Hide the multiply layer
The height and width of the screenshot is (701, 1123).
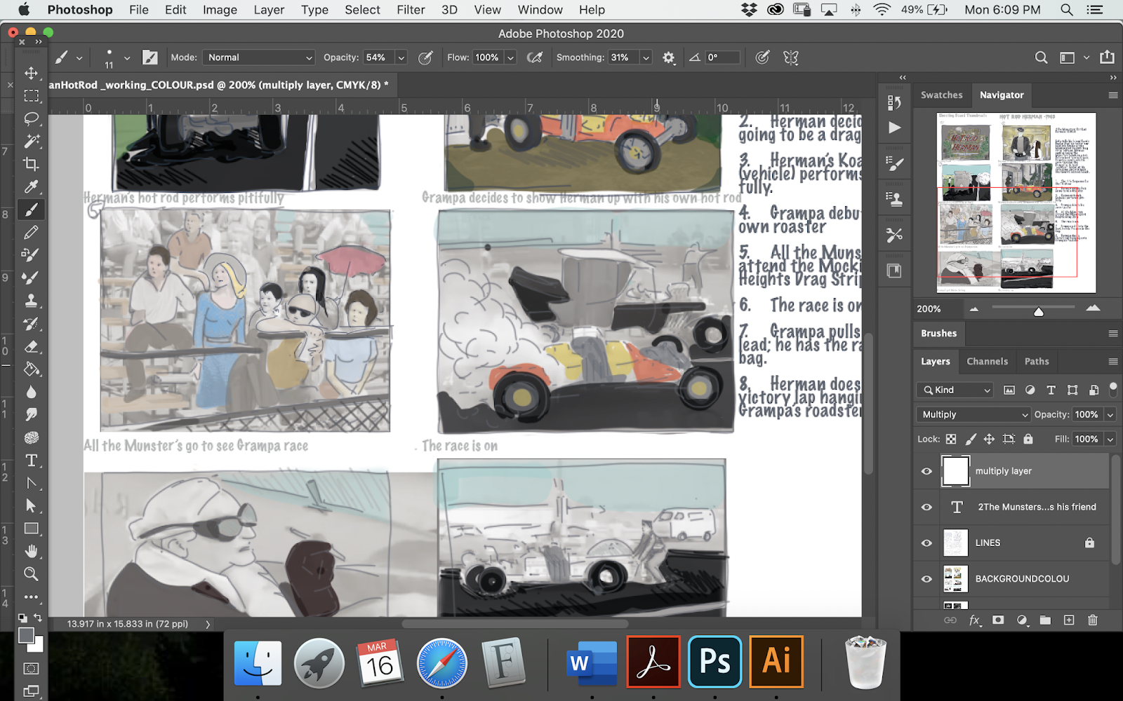coord(926,471)
